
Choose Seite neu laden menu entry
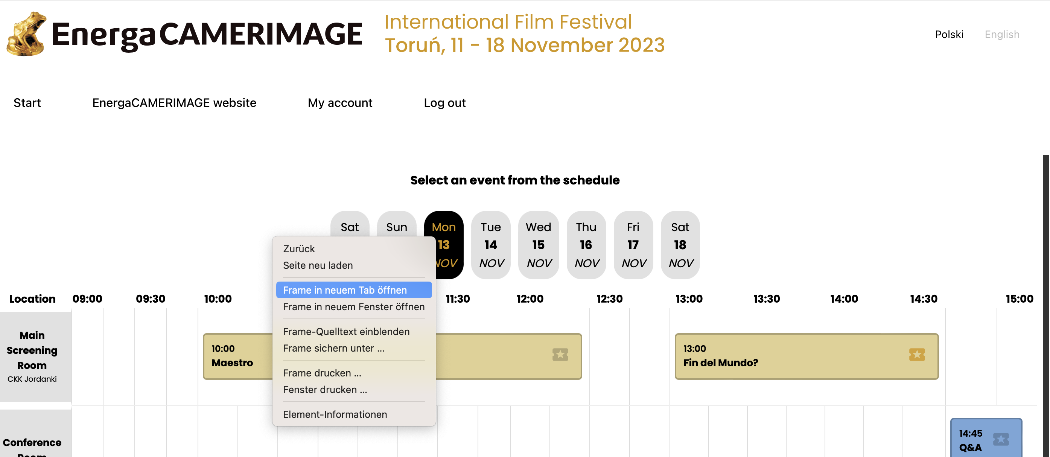pyautogui.click(x=318, y=265)
